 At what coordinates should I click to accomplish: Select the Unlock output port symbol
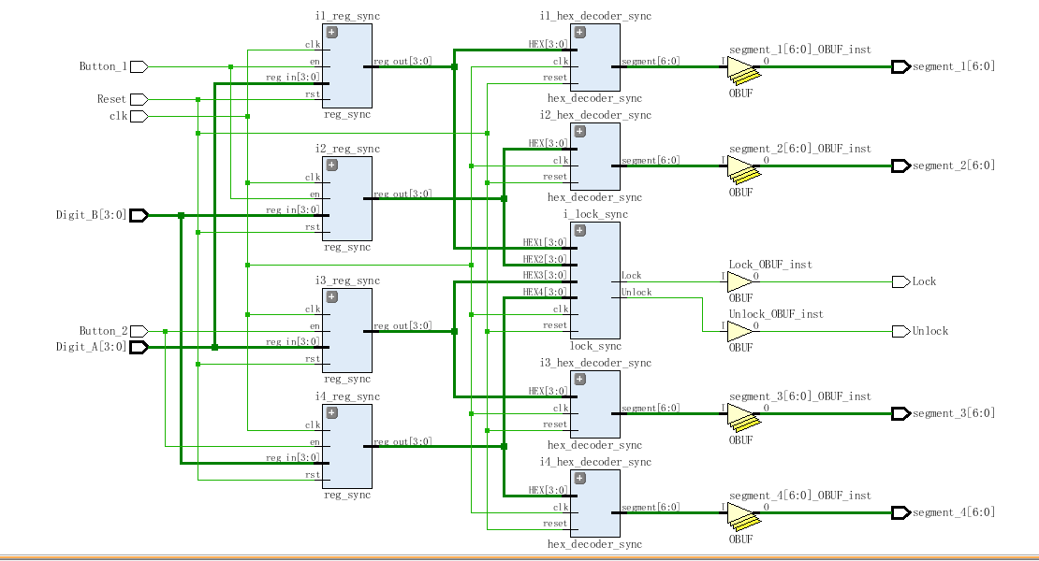901,331
